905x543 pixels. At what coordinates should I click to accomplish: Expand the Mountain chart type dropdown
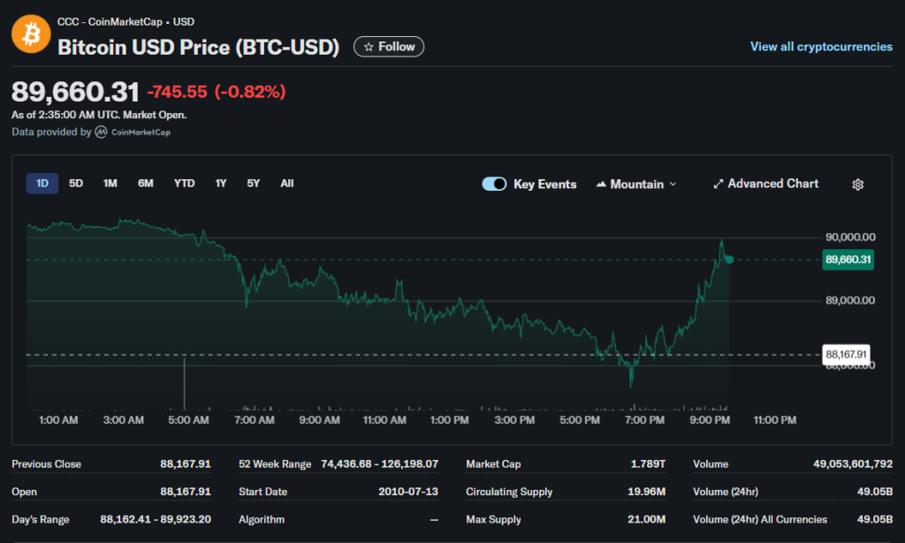coord(636,184)
